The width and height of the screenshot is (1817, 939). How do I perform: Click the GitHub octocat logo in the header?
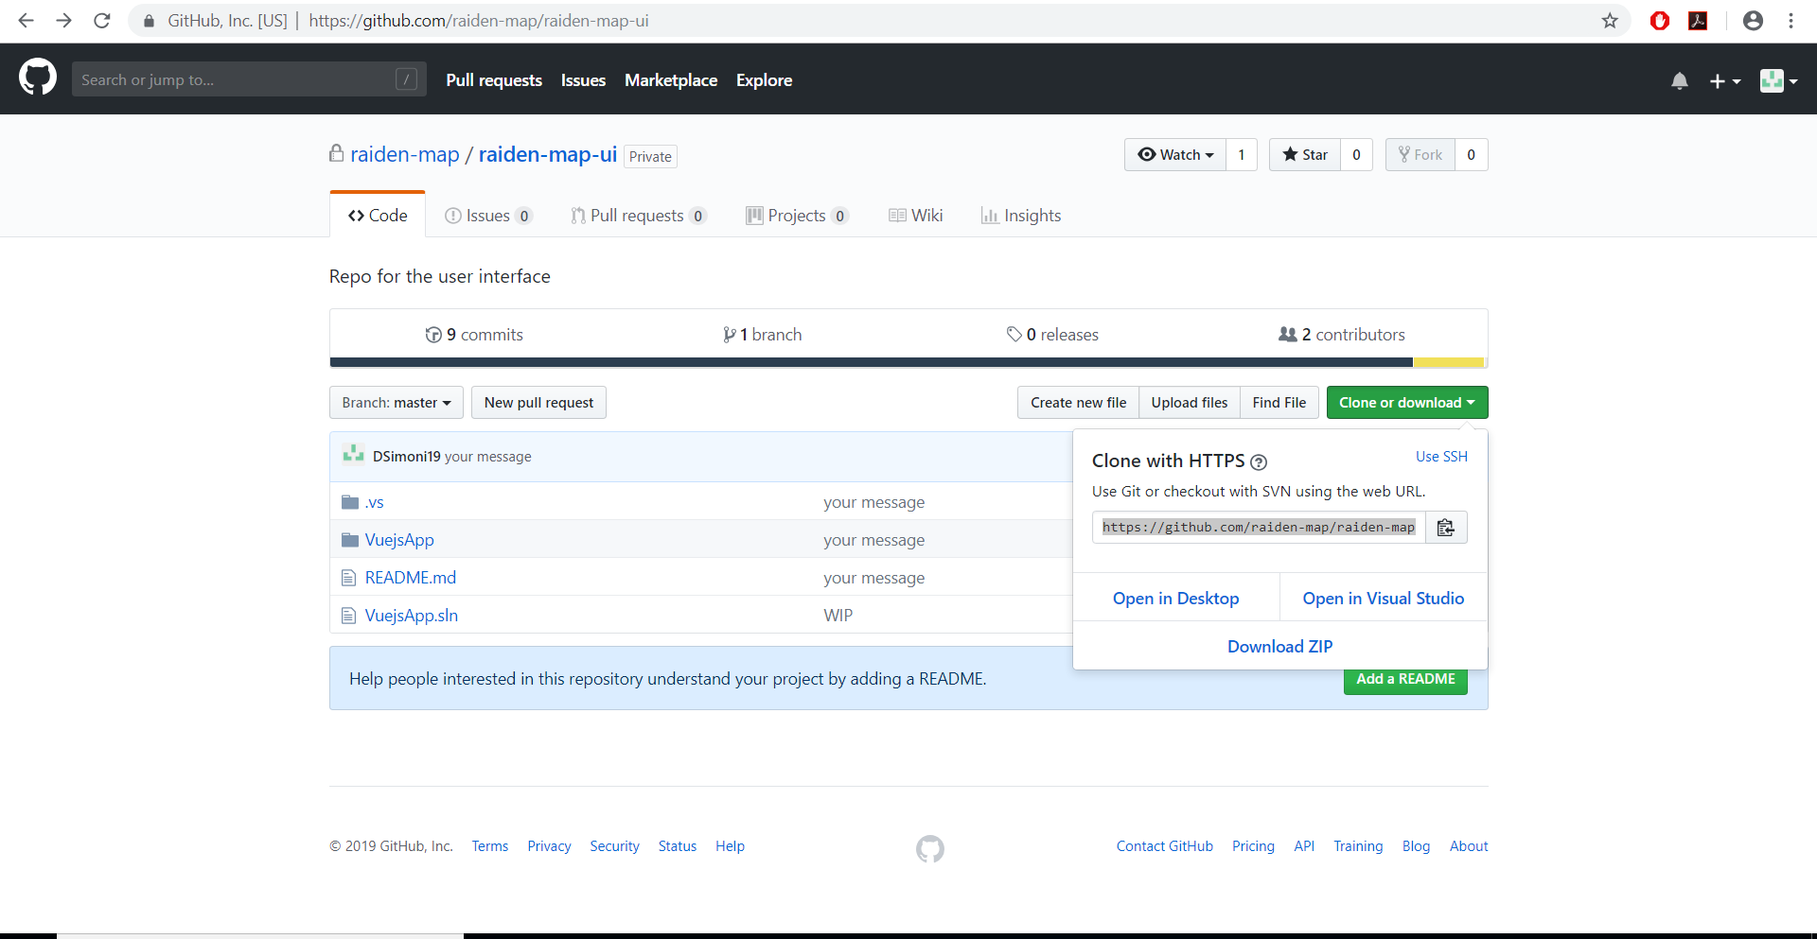[37, 78]
